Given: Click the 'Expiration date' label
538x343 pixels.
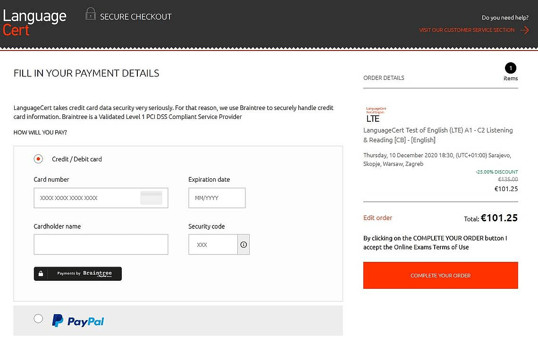Looking at the screenshot, I should coord(209,179).
